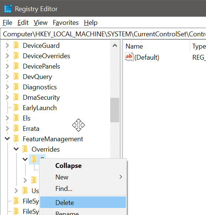206x215 pixels.
Task: Click the DevicePanels folder icon
Action: tap(16, 66)
